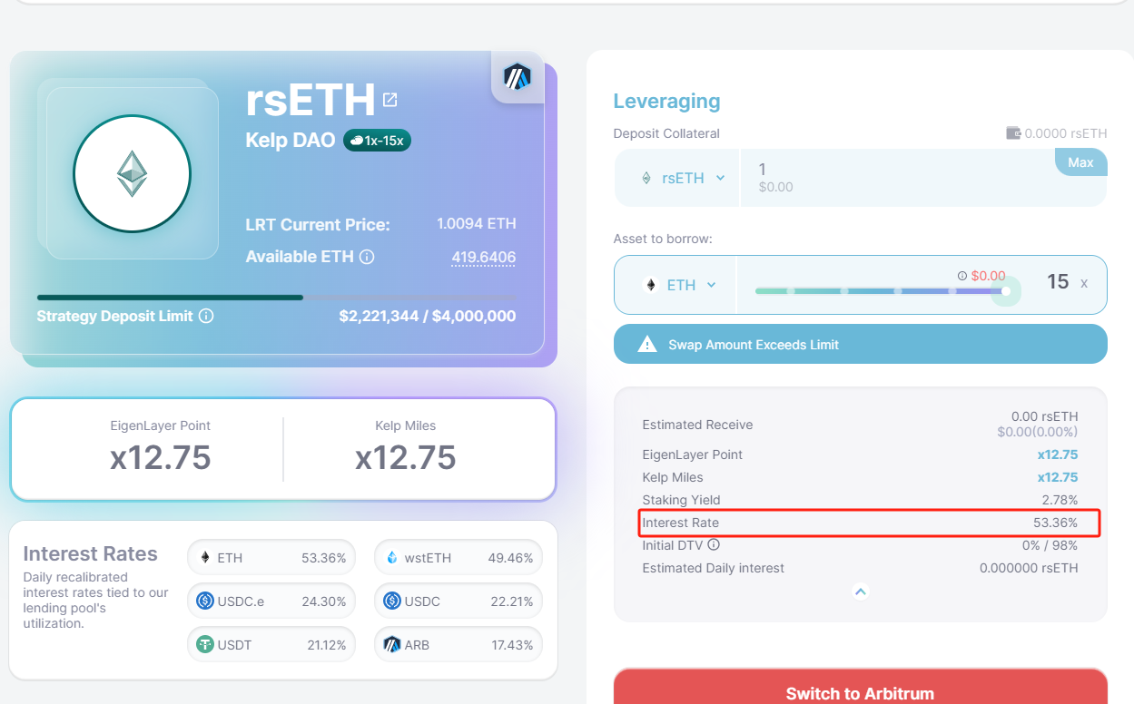
Task: Click the 1.0094 ETH current price
Action: (477, 223)
